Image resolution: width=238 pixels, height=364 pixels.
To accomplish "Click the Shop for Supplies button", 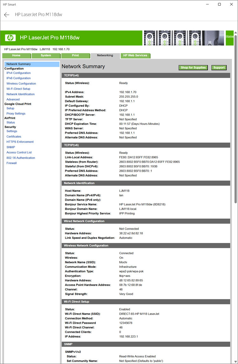I will click(x=193, y=68).
